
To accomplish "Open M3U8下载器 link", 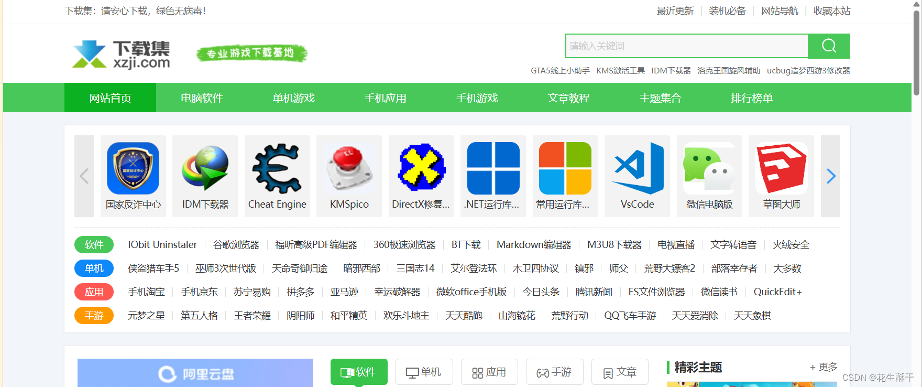I will tap(614, 244).
